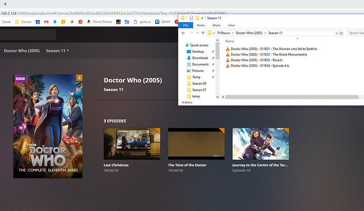Open the QNAP bookmark

point(162,22)
